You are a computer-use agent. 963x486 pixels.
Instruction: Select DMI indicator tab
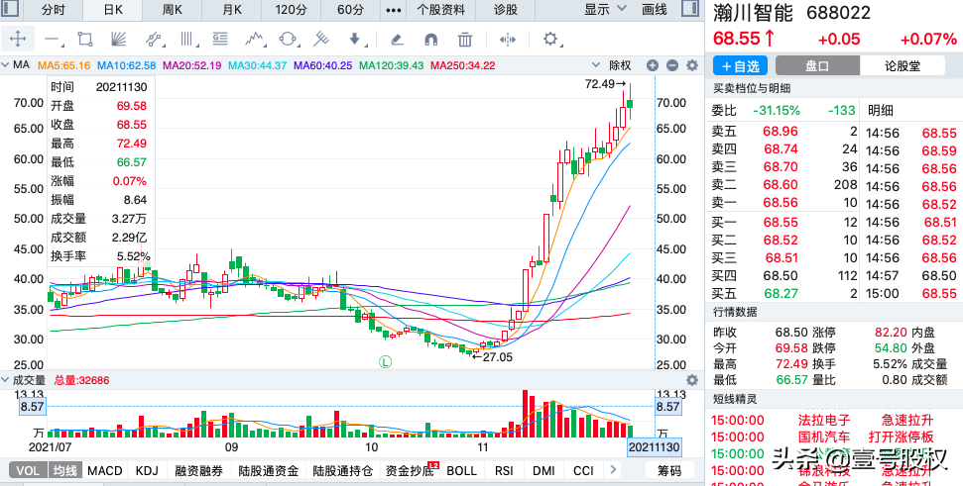click(542, 471)
